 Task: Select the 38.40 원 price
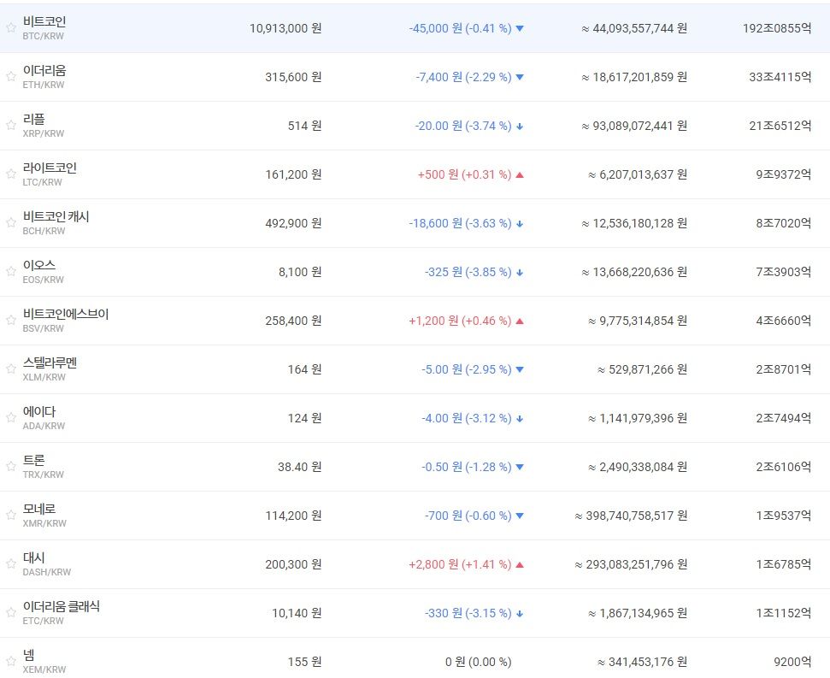300,467
